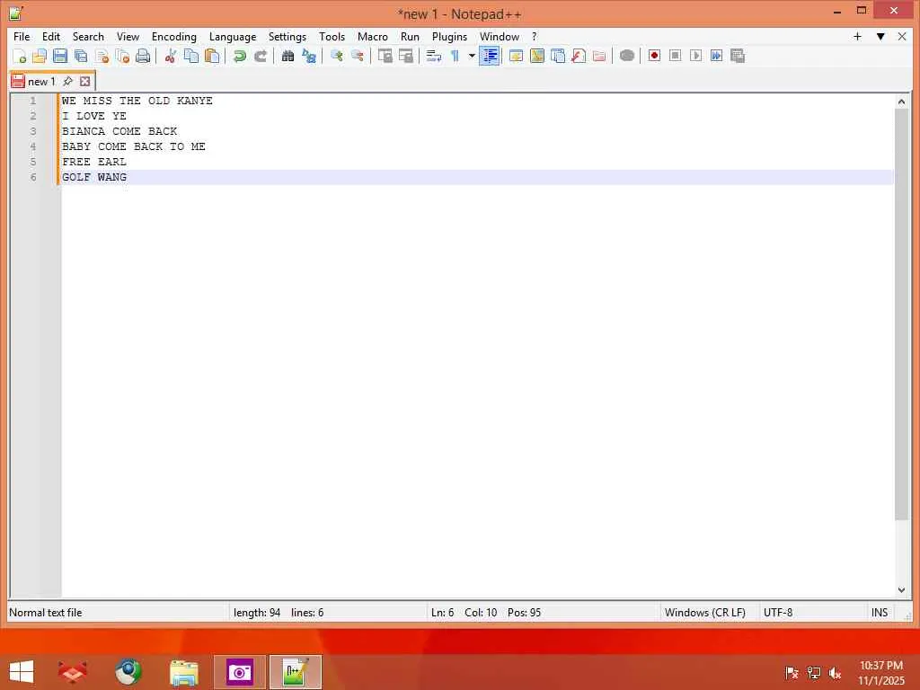Select the new 1 document tab
The width and height of the screenshot is (920, 690).
coord(41,81)
